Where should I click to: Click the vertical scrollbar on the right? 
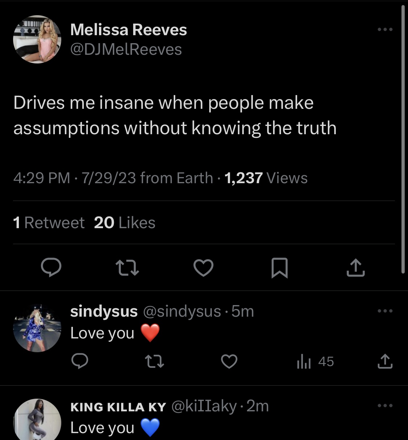pyautogui.click(x=403, y=139)
